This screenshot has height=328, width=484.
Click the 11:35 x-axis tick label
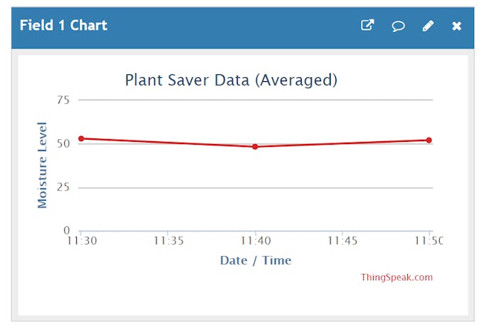pyautogui.click(x=169, y=240)
